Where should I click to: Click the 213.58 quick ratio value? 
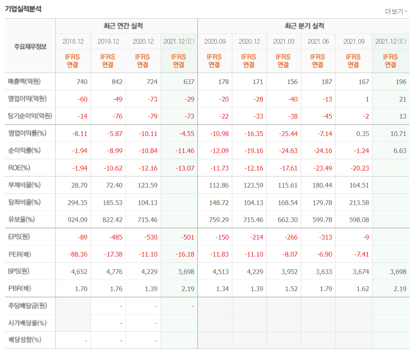[359, 203]
